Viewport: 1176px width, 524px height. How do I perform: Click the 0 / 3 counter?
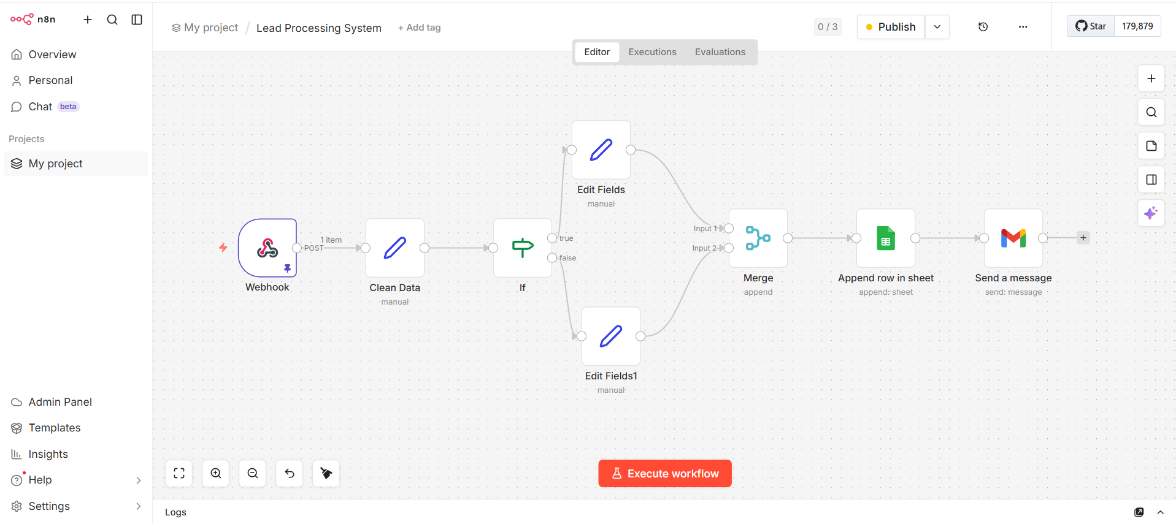point(828,27)
